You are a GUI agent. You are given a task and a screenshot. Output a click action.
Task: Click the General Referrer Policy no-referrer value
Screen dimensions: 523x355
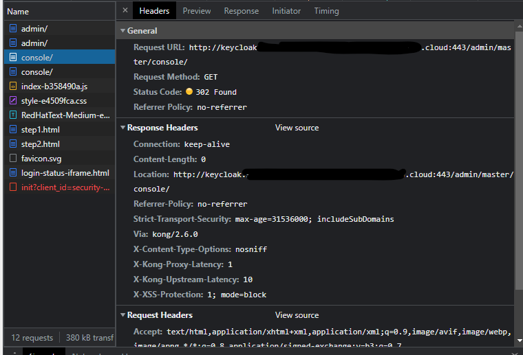pyautogui.click(x=222, y=107)
